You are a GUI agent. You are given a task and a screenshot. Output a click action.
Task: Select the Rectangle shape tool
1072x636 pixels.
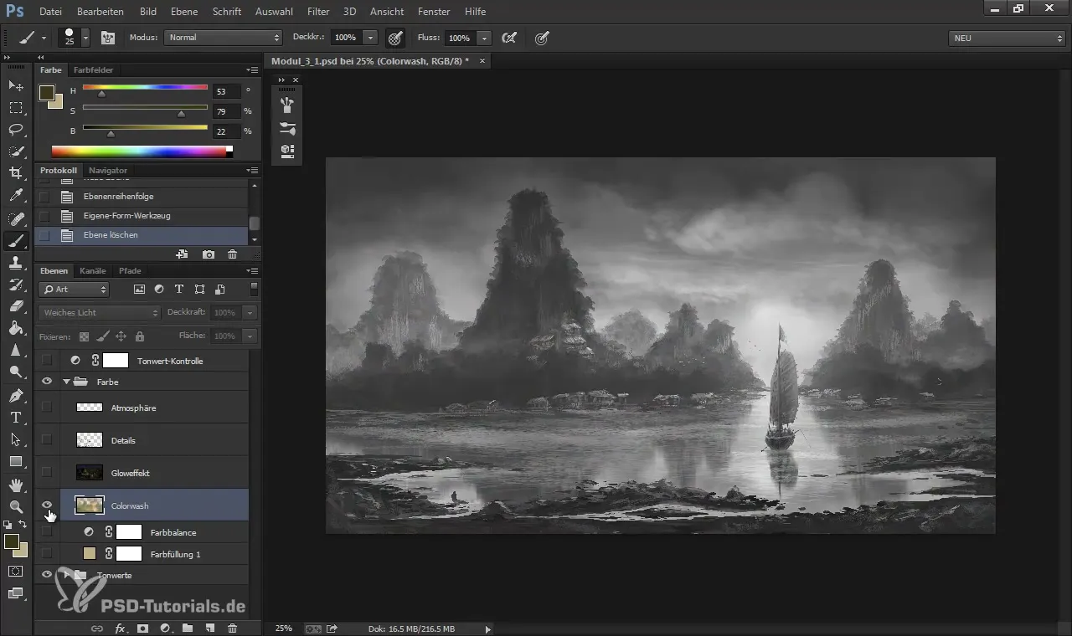(16, 461)
